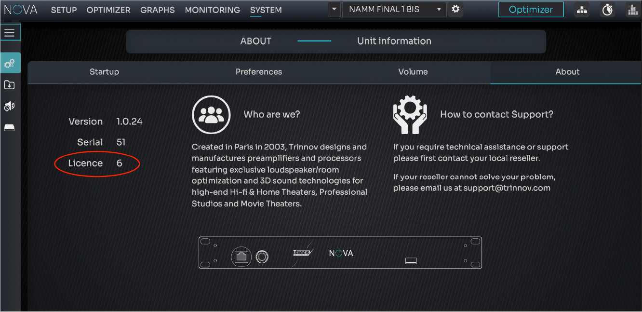This screenshot has height=312, width=642.
Task: Open preset settings gear icon
Action: click(455, 10)
